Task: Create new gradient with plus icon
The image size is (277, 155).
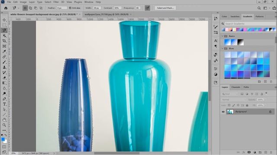Action: pyautogui.click(x=265, y=81)
